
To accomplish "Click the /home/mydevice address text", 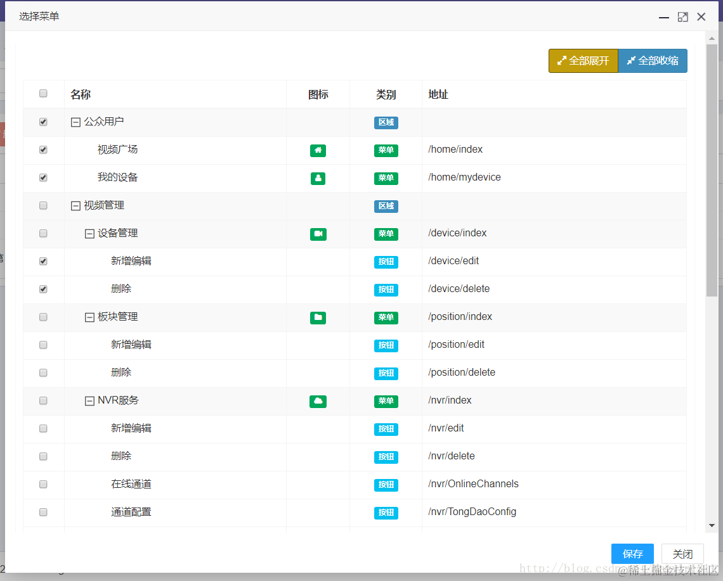I will [464, 177].
